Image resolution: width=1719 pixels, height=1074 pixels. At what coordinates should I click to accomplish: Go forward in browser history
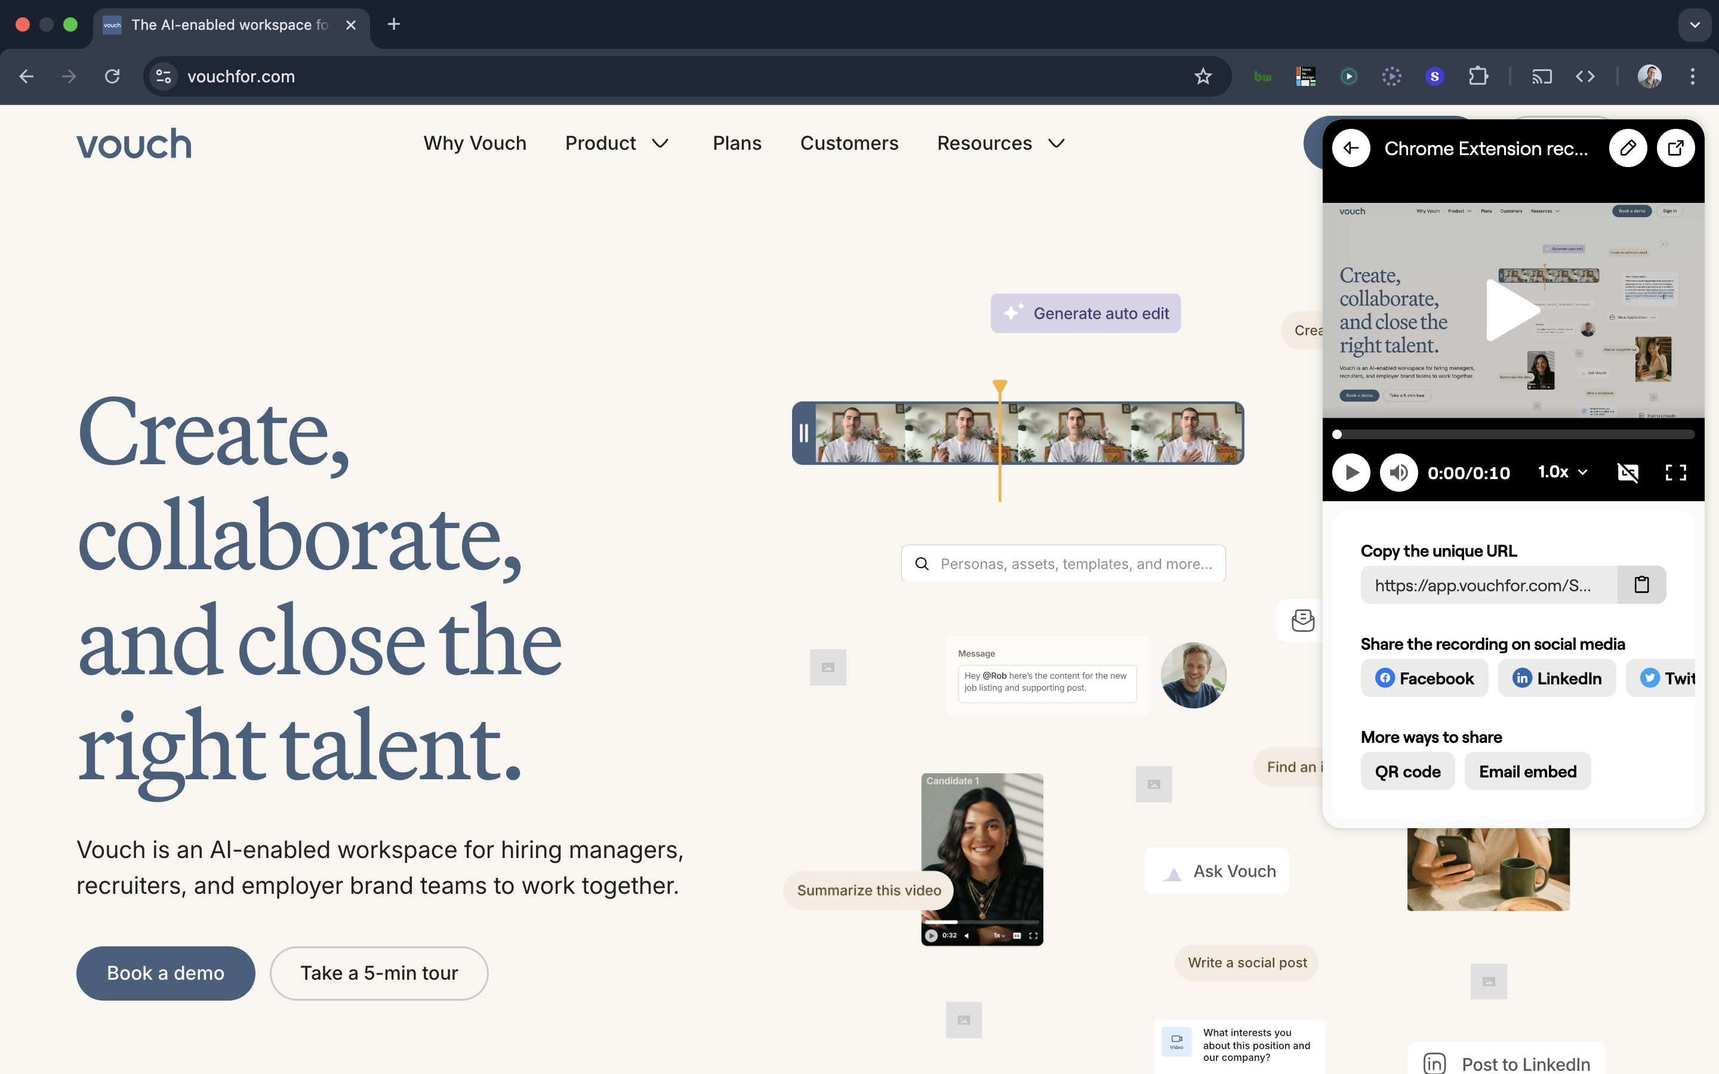pyautogui.click(x=69, y=76)
